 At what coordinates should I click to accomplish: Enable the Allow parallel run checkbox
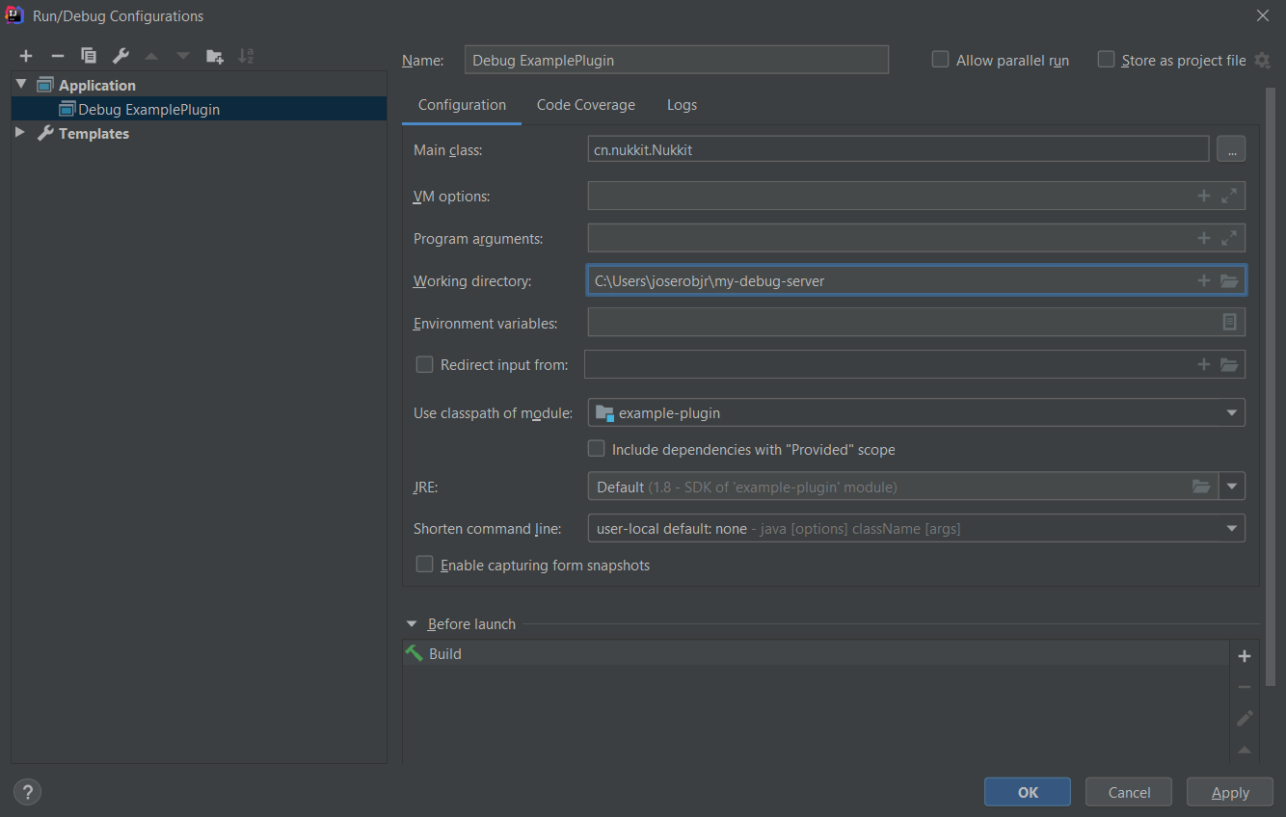click(x=941, y=60)
